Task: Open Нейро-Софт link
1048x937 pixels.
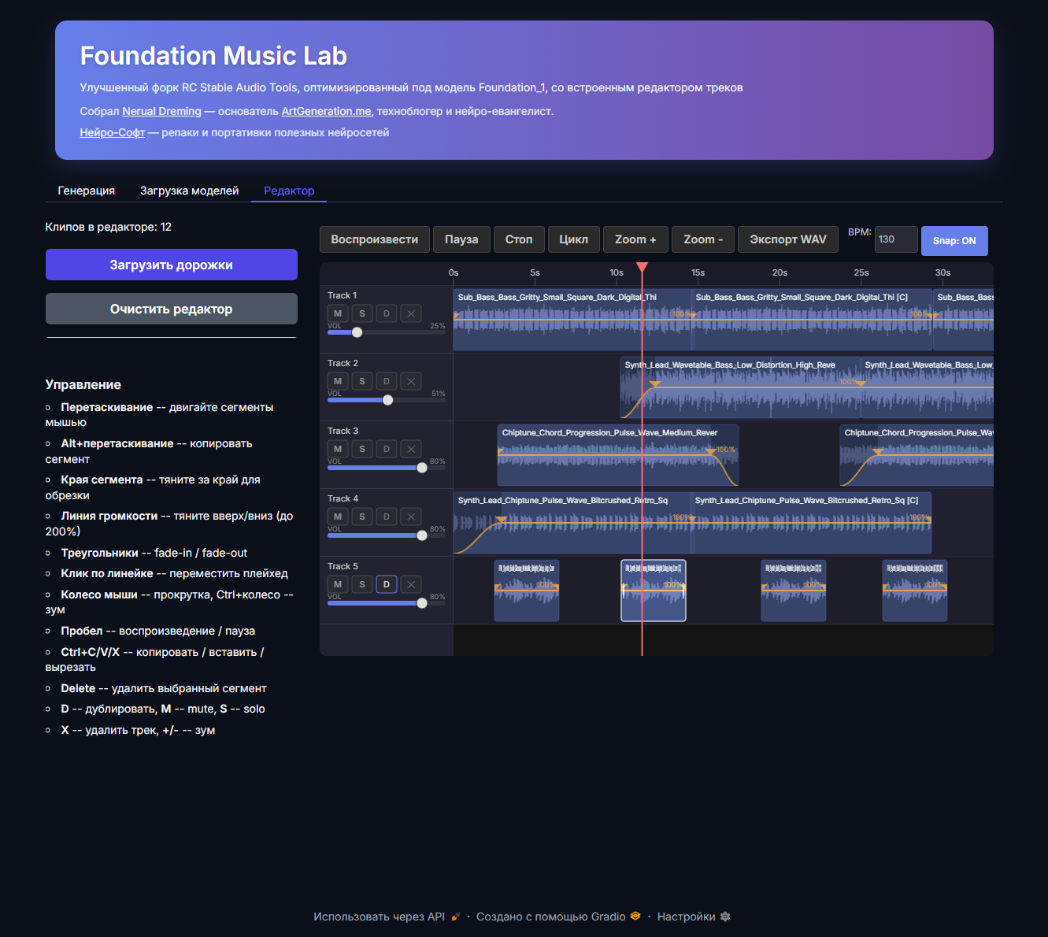Action: point(113,132)
